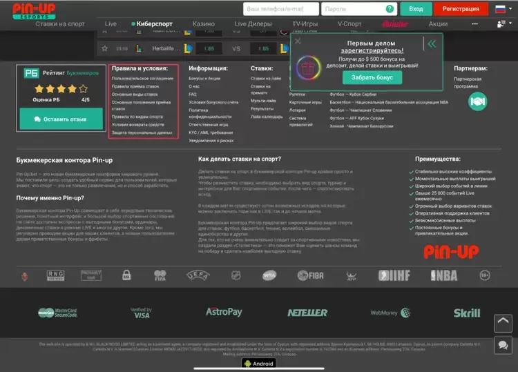Viewport: 518px width, 372px height.
Task: Click the UEFA logo in the footer
Action: click(x=198, y=275)
